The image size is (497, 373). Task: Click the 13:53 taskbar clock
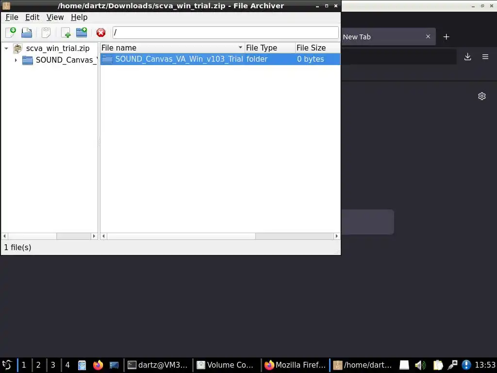[485, 365]
